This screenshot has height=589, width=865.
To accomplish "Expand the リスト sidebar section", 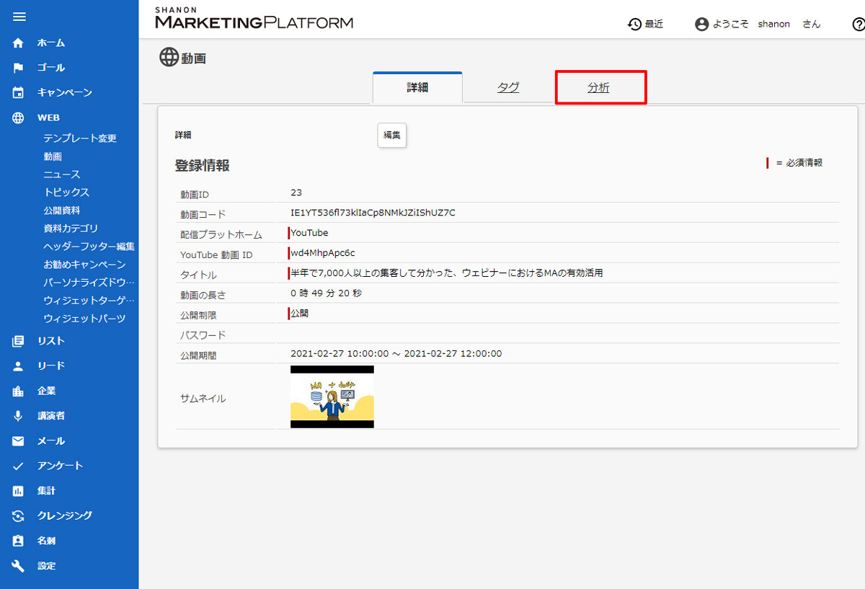I will tap(50, 341).
